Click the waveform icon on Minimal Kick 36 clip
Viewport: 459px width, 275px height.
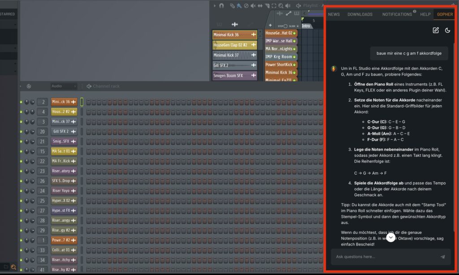pyautogui.click(x=254, y=34)
